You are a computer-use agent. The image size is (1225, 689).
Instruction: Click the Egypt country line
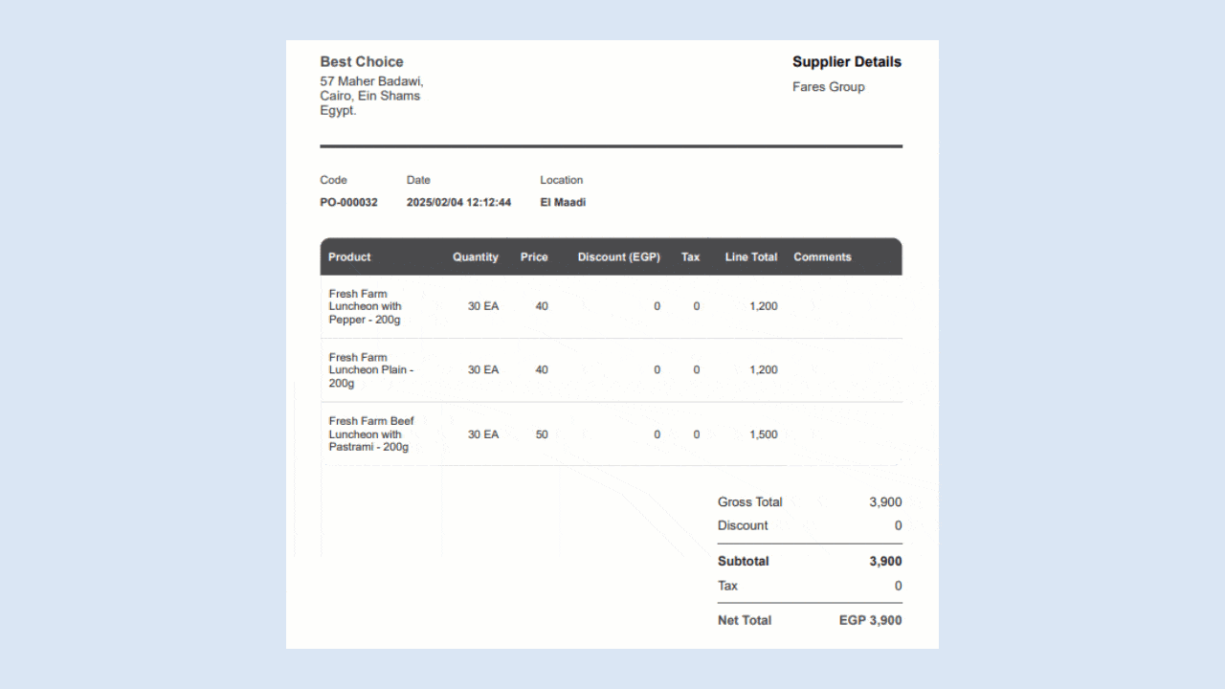(338, 110)
